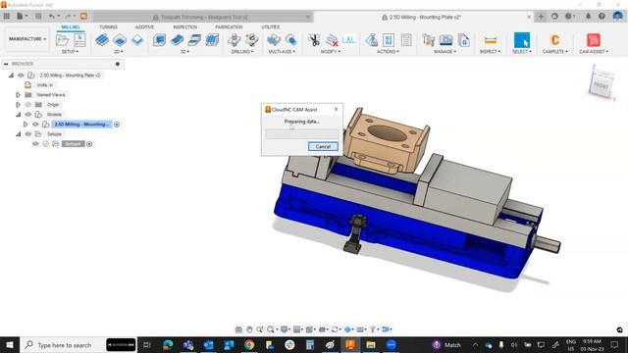Activate radio button beside Setup4
This screenshot has height=353, width=628.
pyautogui.click(x=89, y=144)
